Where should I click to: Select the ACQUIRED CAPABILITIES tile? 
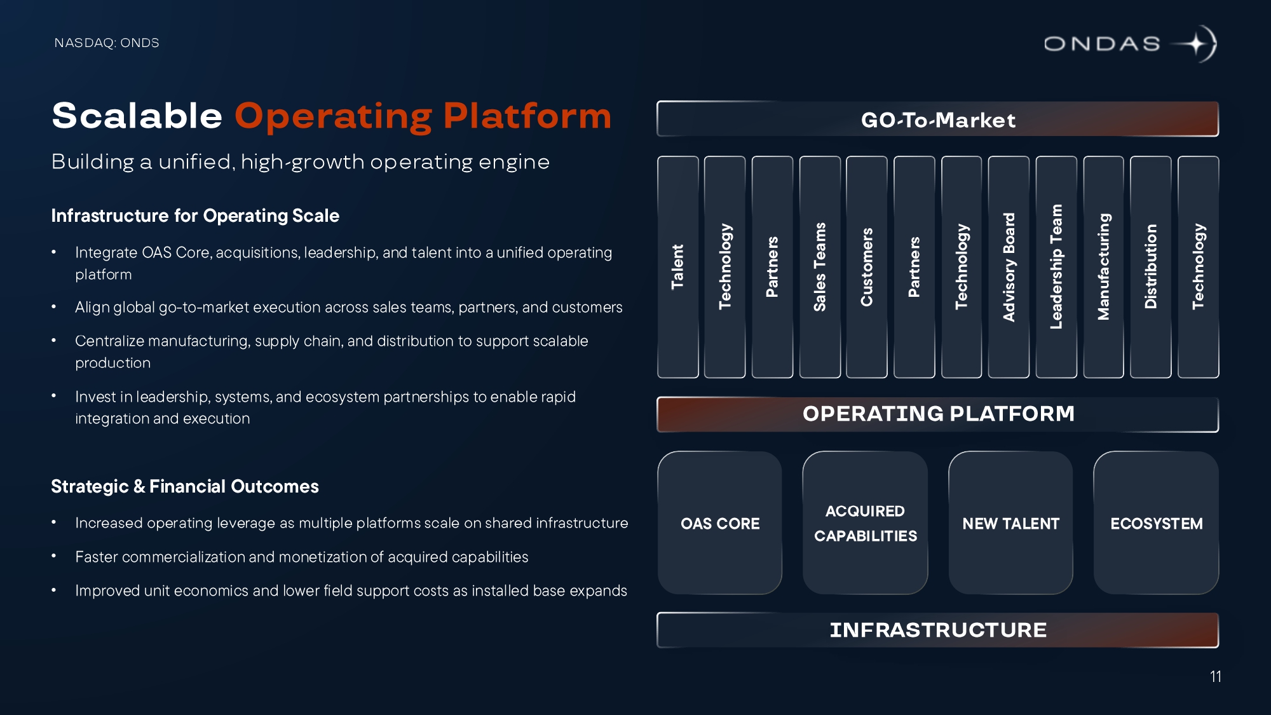click(865, 523)
